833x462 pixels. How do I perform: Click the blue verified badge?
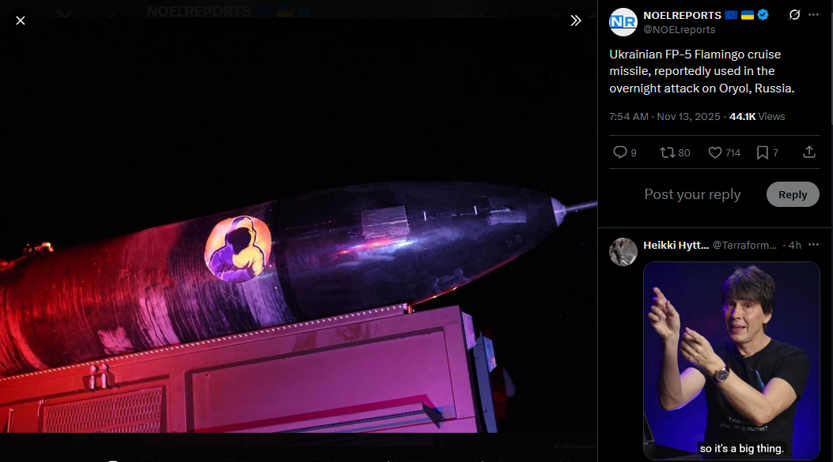[x=763, y=15]
